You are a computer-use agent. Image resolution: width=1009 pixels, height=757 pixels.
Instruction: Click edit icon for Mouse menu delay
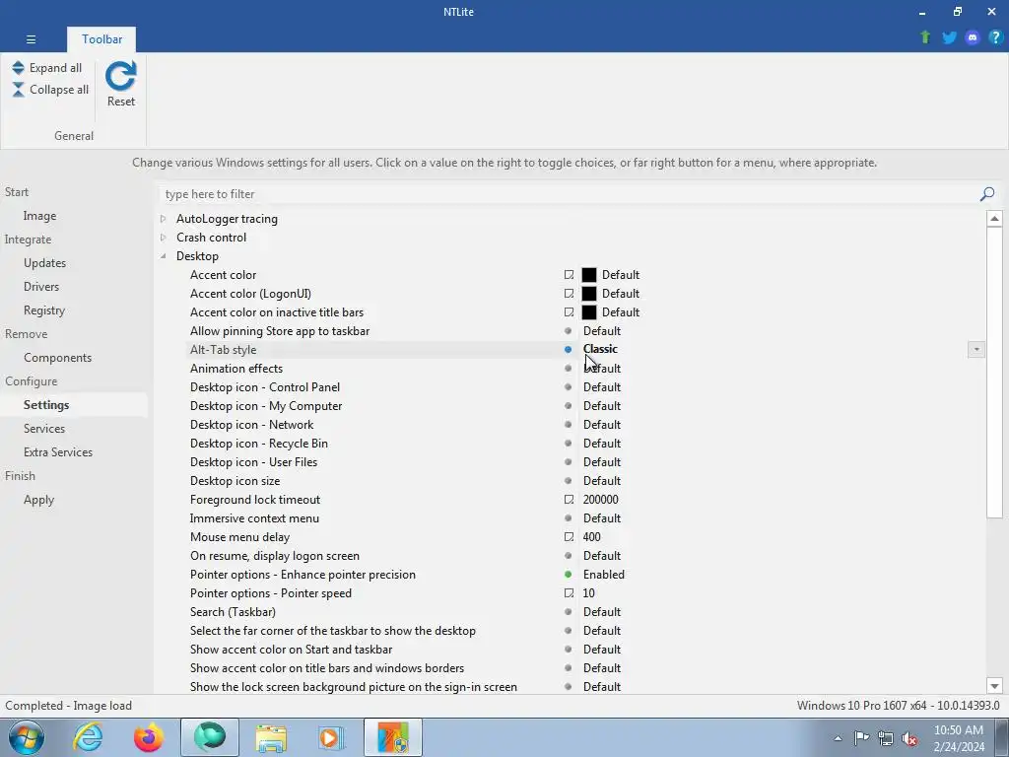(569, 537)
